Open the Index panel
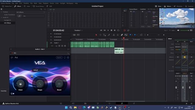Screen dimensions: 195x110 coord(27,6)
